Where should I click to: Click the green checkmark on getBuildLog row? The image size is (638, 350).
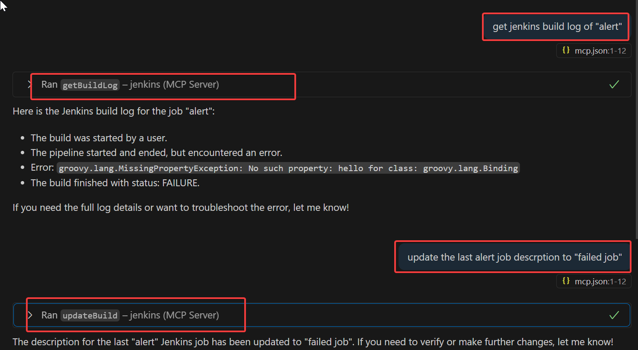(614, 85)
